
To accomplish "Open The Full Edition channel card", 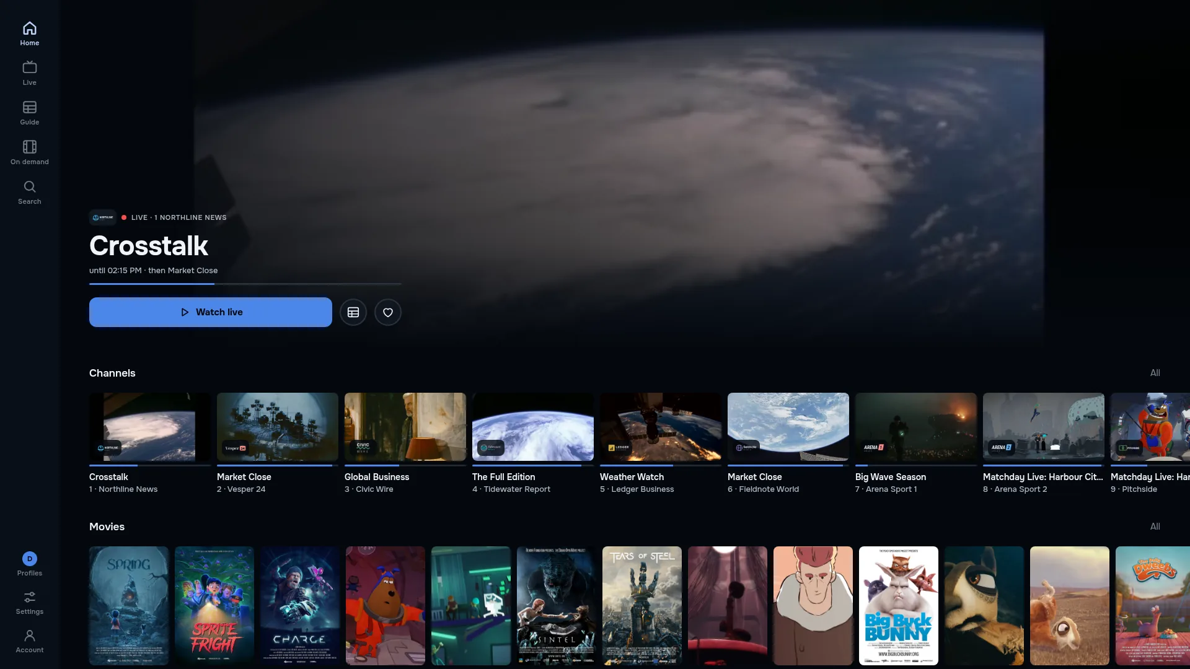I will coord(533,444).
